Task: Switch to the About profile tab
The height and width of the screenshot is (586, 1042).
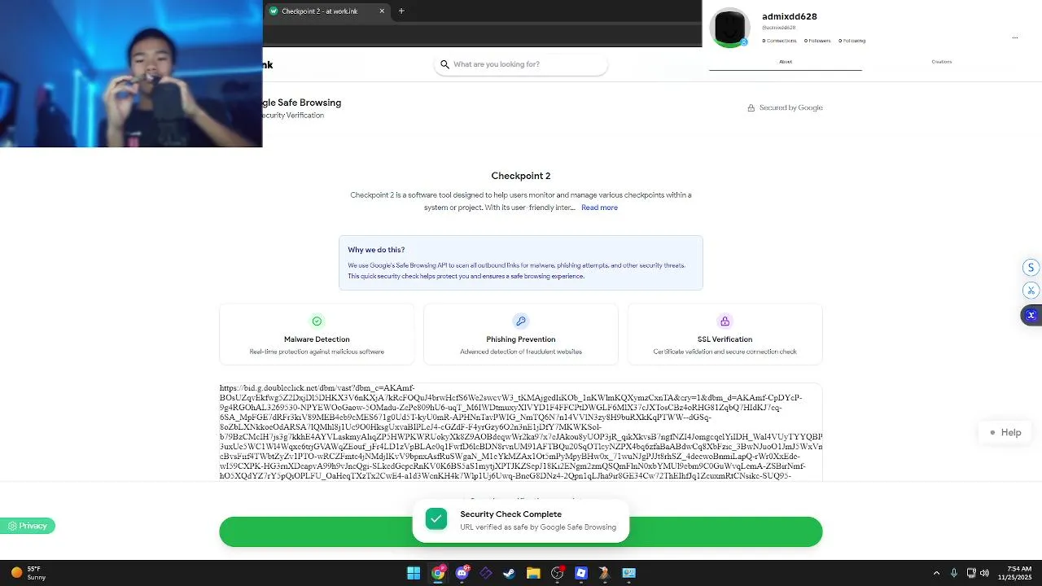Action: 786,62
